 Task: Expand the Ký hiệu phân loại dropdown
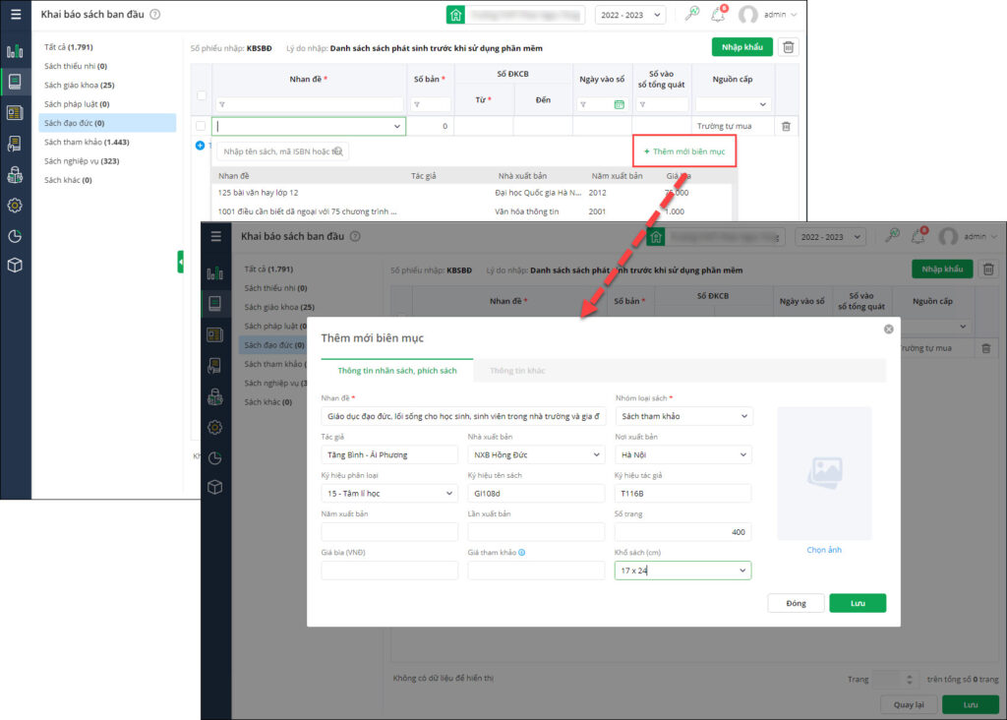pyautogui.click(x=389, y=493)
